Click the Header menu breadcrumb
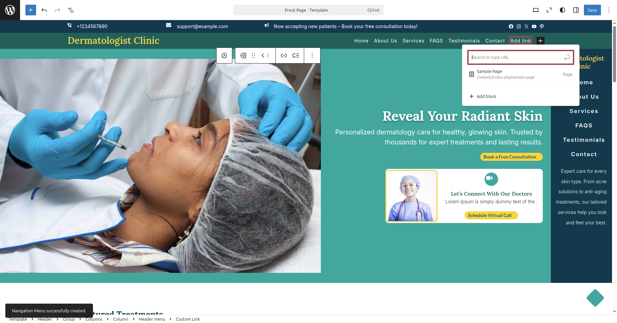 point(152,319)
